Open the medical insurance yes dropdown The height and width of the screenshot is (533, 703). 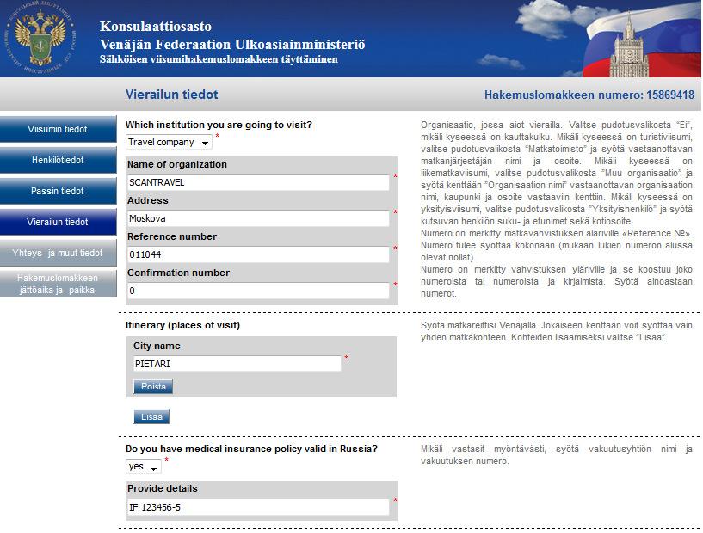[x=143, y=466]
